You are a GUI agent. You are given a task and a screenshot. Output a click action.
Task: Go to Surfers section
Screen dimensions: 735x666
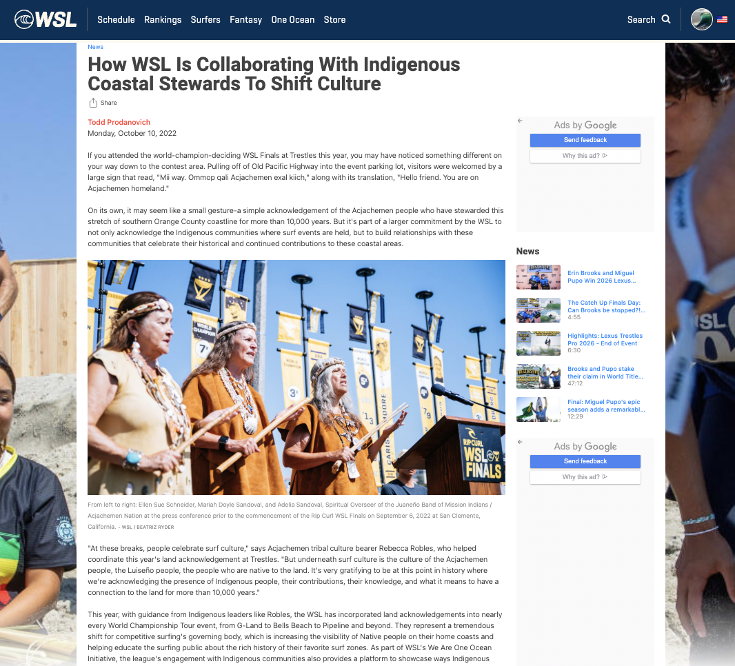tap(205, 20)
